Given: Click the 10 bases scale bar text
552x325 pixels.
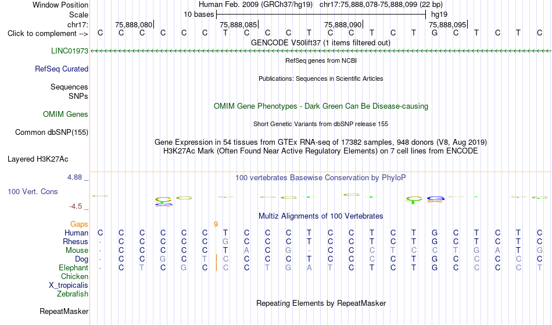Looking at the screenshot, I should 199,15.
